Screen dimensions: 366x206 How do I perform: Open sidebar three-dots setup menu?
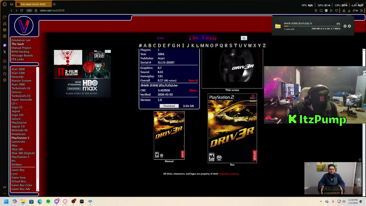pyautogui.click(x=5, y=193)
